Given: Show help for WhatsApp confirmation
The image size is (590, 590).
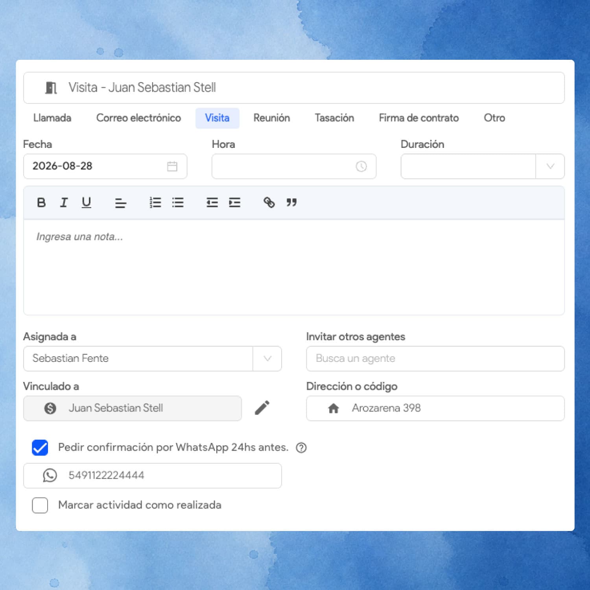Looking at the screenshot, I should [301, 448].
